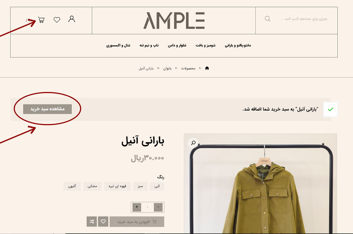This screenshot has width=353, height=234.
Task: Open the شلوار و دامن menu
Action: coord(177,45)
